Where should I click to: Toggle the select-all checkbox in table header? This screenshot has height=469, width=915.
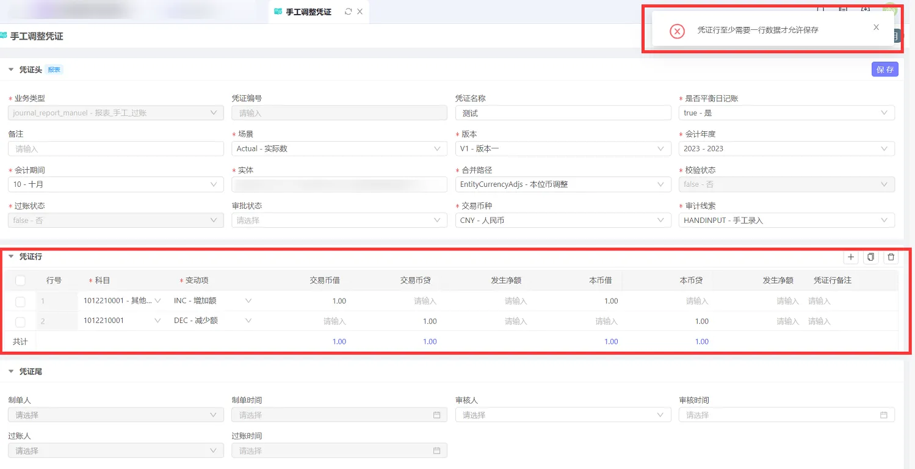(x=20, y=280)
